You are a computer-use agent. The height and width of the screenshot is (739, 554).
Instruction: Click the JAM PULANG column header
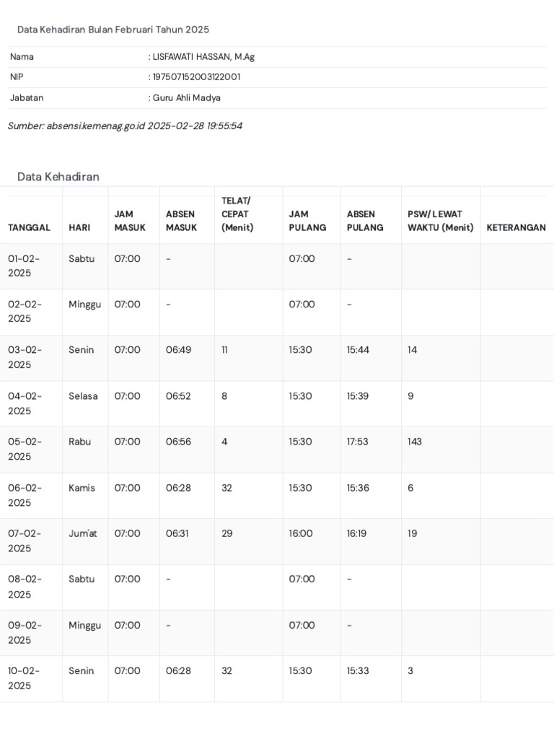point(307,221)
